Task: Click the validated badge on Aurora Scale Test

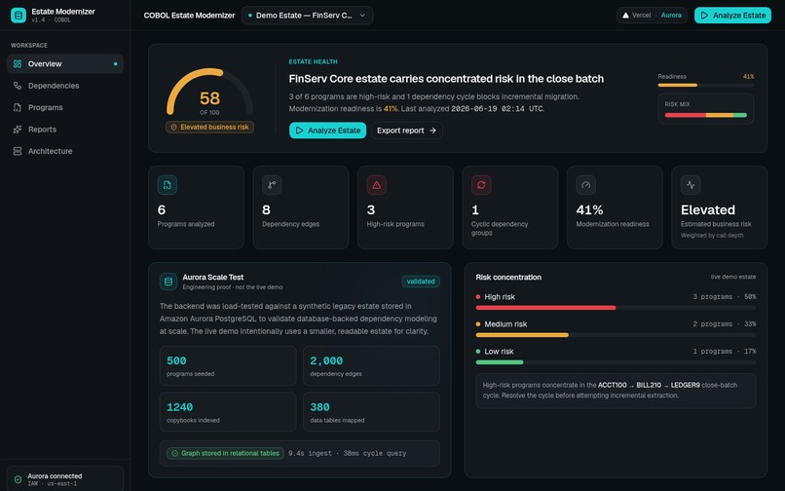Action: tap(421, 282)
